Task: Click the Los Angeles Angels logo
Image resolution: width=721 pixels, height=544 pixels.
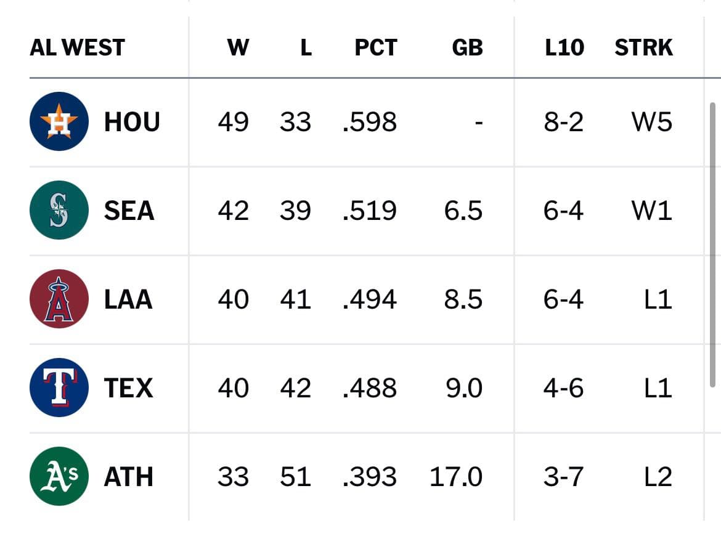Action: click(59, 299)
